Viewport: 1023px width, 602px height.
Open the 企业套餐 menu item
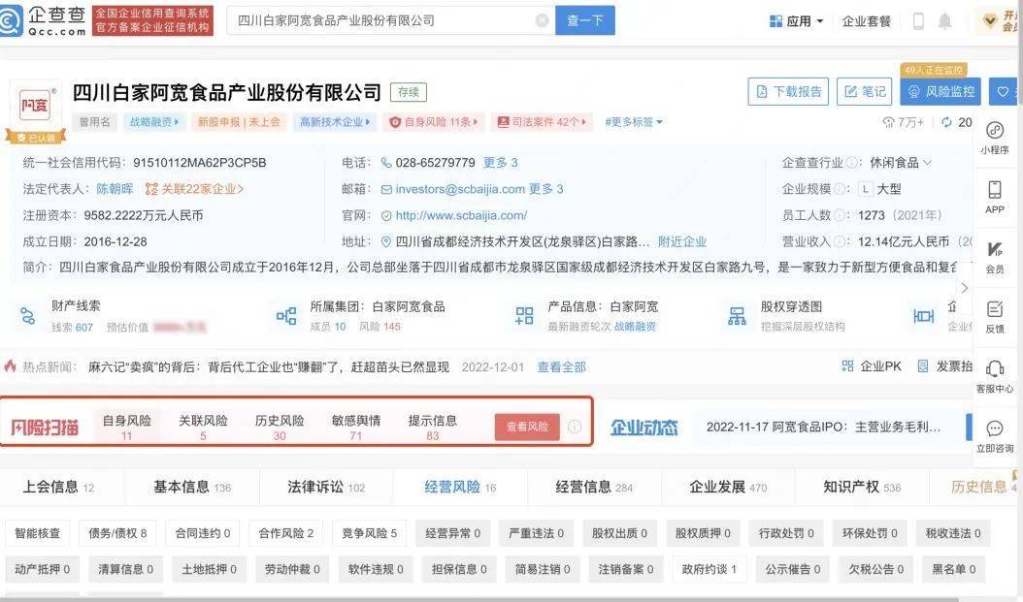867,21
